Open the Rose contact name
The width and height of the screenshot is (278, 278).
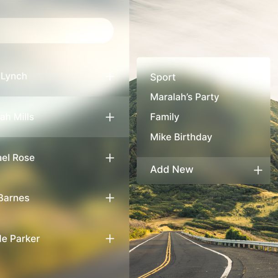pyautogui.click(x=17, y=158)
